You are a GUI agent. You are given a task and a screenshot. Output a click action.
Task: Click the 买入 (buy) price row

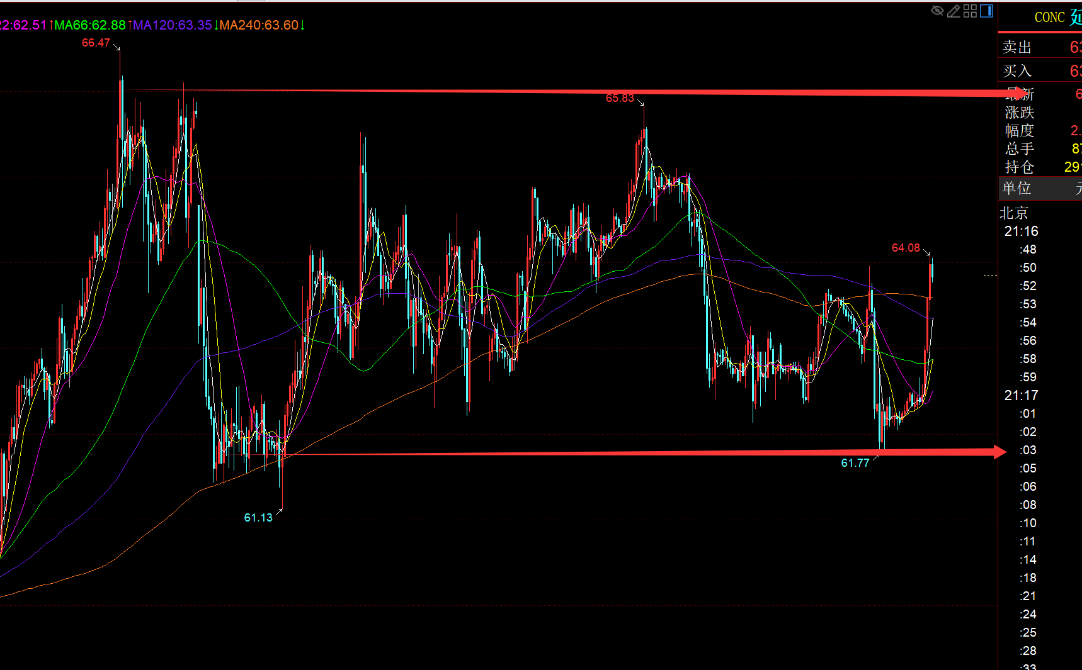click(x=1040, y=70)
